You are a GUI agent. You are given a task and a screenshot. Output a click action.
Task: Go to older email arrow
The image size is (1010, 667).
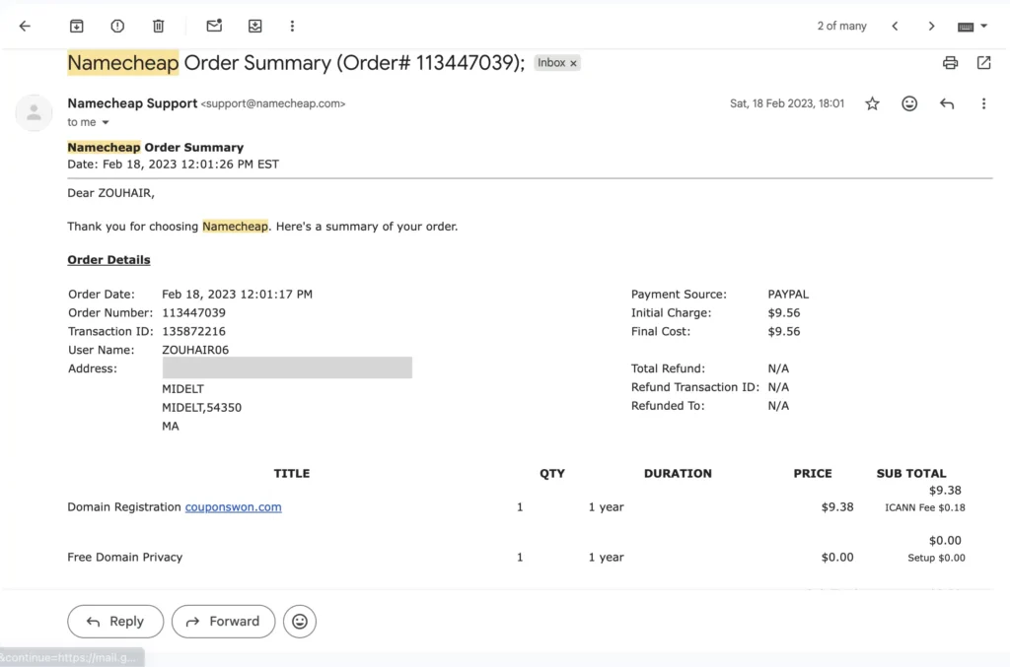pos(931,26)
